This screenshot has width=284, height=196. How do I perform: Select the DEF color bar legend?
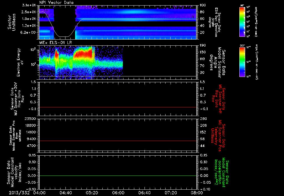coord(242,62)
